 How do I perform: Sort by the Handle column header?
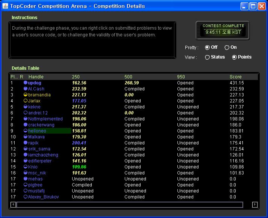pyautogui.click(x=36, y=77)
